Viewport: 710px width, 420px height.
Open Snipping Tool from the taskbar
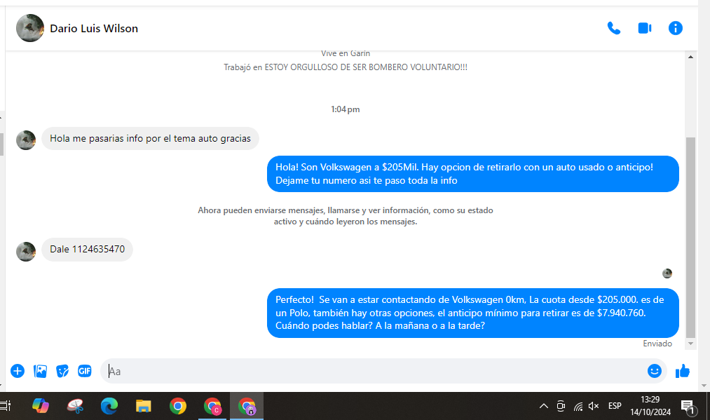coord(75,406)
